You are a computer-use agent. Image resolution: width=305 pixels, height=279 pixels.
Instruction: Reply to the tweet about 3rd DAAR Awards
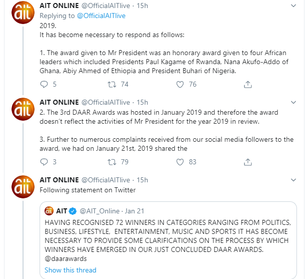(44, 162)
